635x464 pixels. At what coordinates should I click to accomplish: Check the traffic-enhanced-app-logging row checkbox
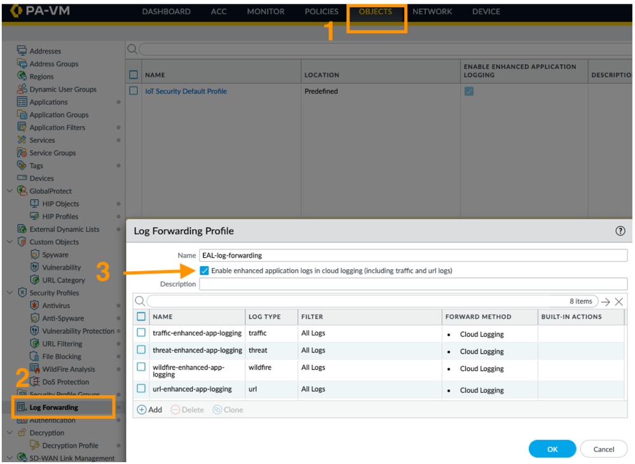point(141,333)
